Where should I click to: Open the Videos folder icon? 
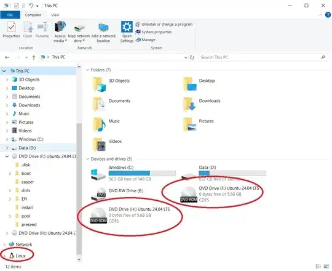(100, 145)
